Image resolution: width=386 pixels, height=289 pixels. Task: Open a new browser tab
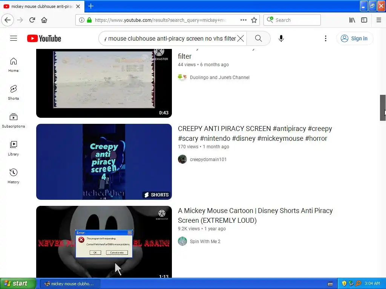(x=91, y=6)
